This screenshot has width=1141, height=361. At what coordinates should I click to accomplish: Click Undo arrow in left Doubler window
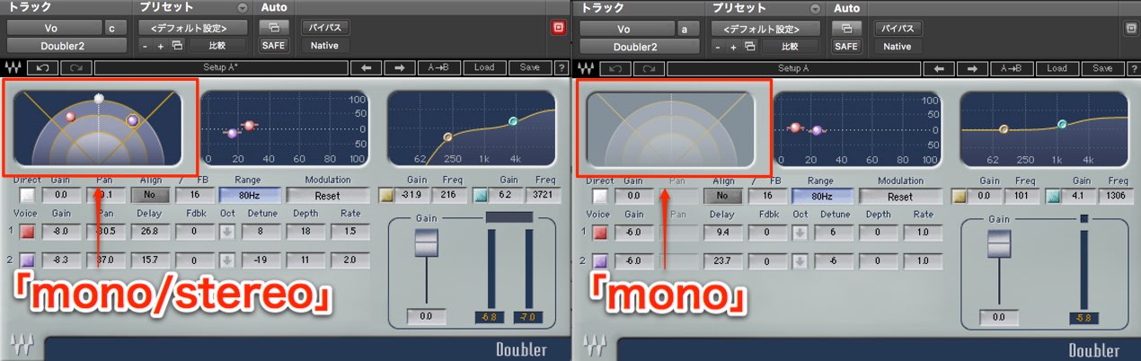coord(42,67)
